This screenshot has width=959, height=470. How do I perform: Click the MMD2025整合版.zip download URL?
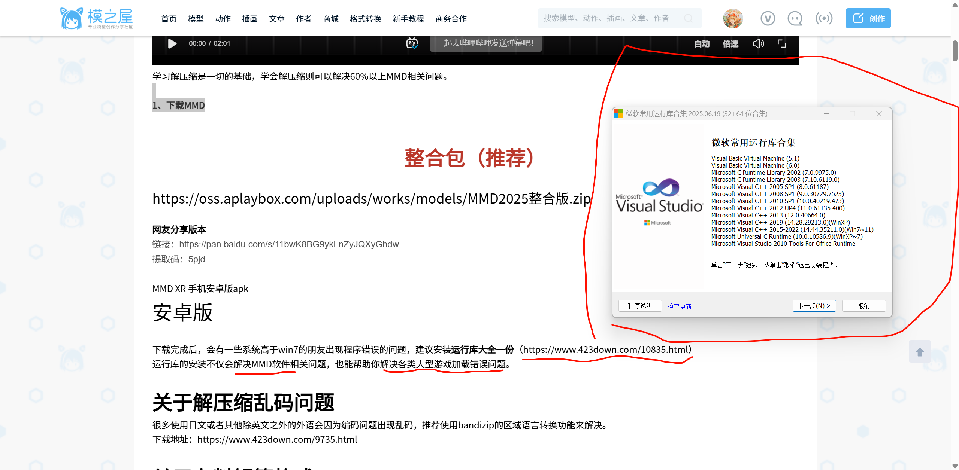tap(372, 199)
